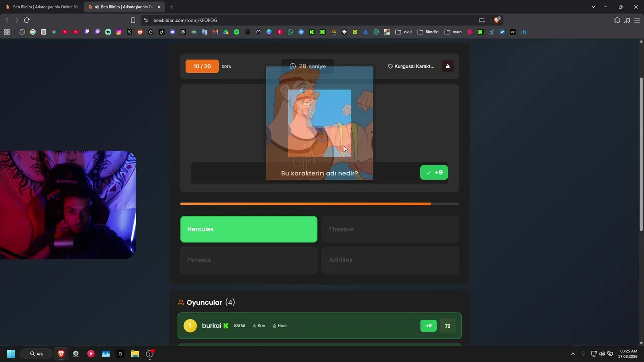Click the address bar URL benbildim.com/room/KFOPQG
Screen dimensions: 644x362
(186, 20)
